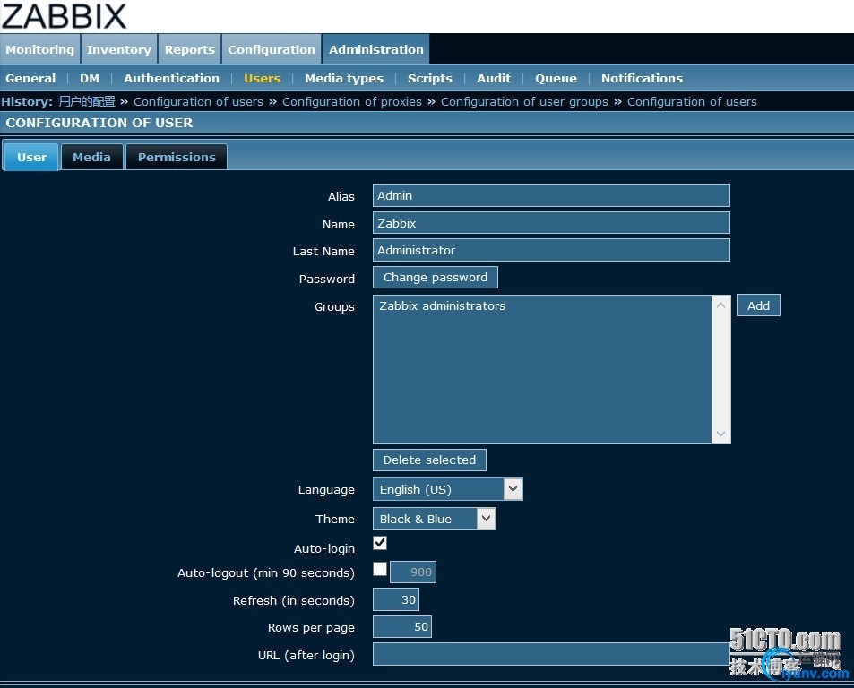Open history link Configuration of proxies
The image size is (854, 688).
(x=352, y=102)
